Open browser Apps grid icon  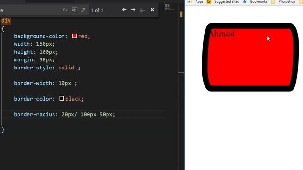tap(189, 2)
